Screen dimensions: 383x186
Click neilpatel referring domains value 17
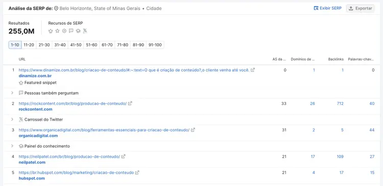313,156
